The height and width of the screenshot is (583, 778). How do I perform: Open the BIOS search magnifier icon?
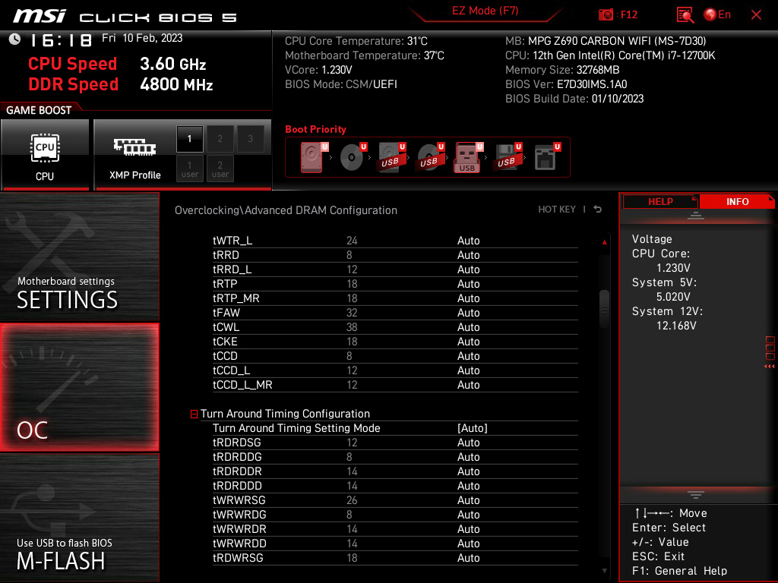(685, 15)
